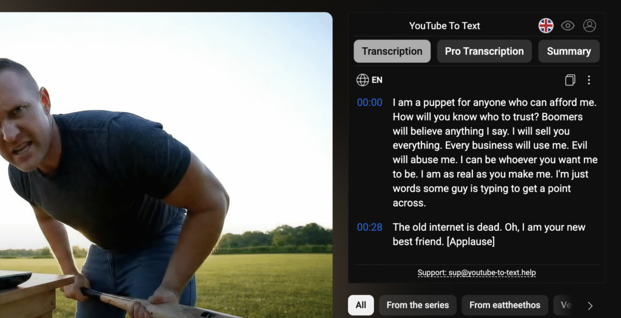Jump to timestamp 00:00
Screen dimensions: 621x318
369,102
